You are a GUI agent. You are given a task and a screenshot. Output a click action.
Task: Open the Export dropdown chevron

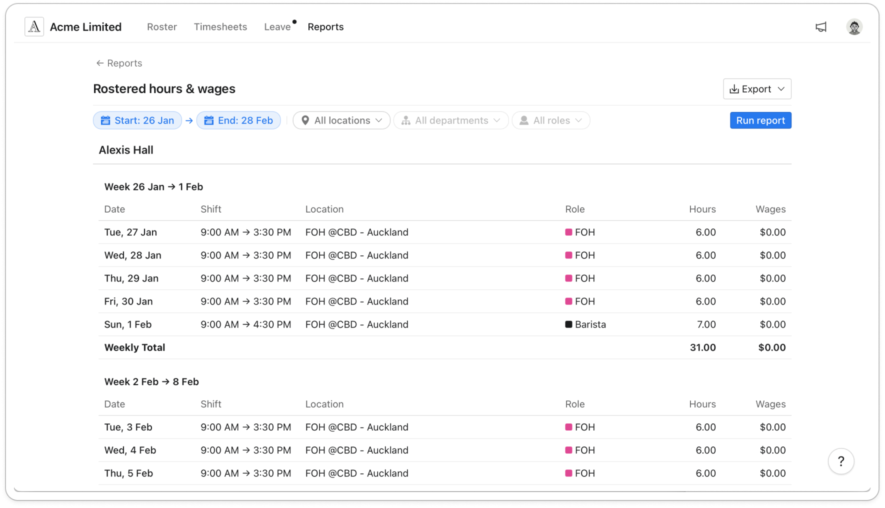click(x=781, y=89)
